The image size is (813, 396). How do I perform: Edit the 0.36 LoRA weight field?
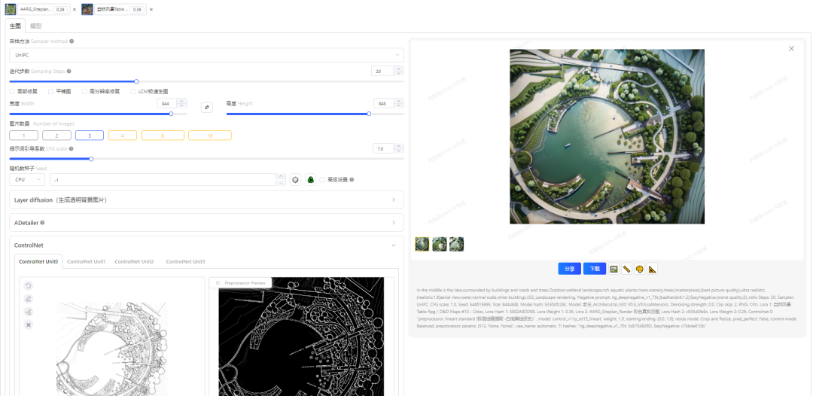click(x=137, y=9)
